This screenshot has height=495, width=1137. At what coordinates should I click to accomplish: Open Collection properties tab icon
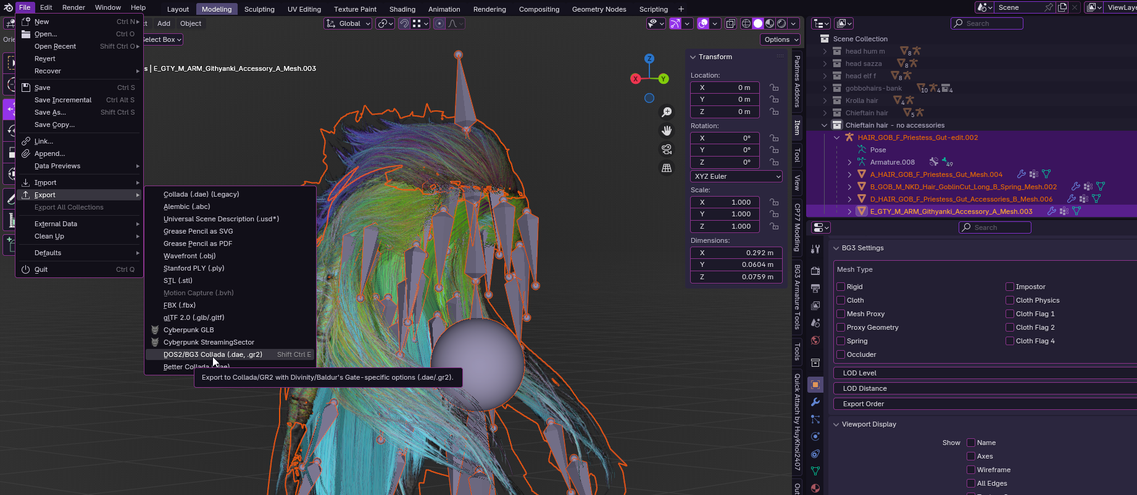(x=815, y=362)
